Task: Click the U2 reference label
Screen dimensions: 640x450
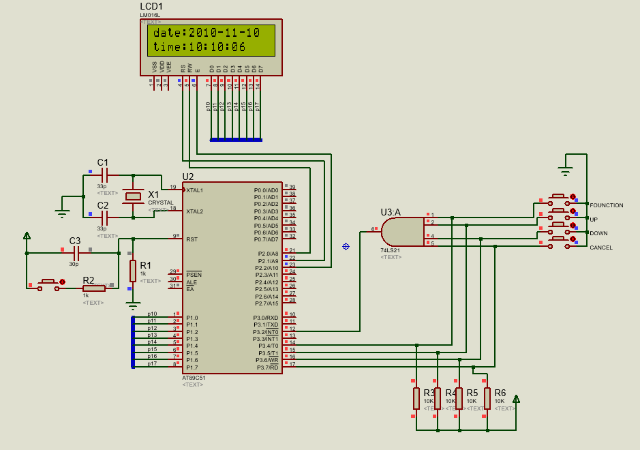Action: tap(187, 177)
